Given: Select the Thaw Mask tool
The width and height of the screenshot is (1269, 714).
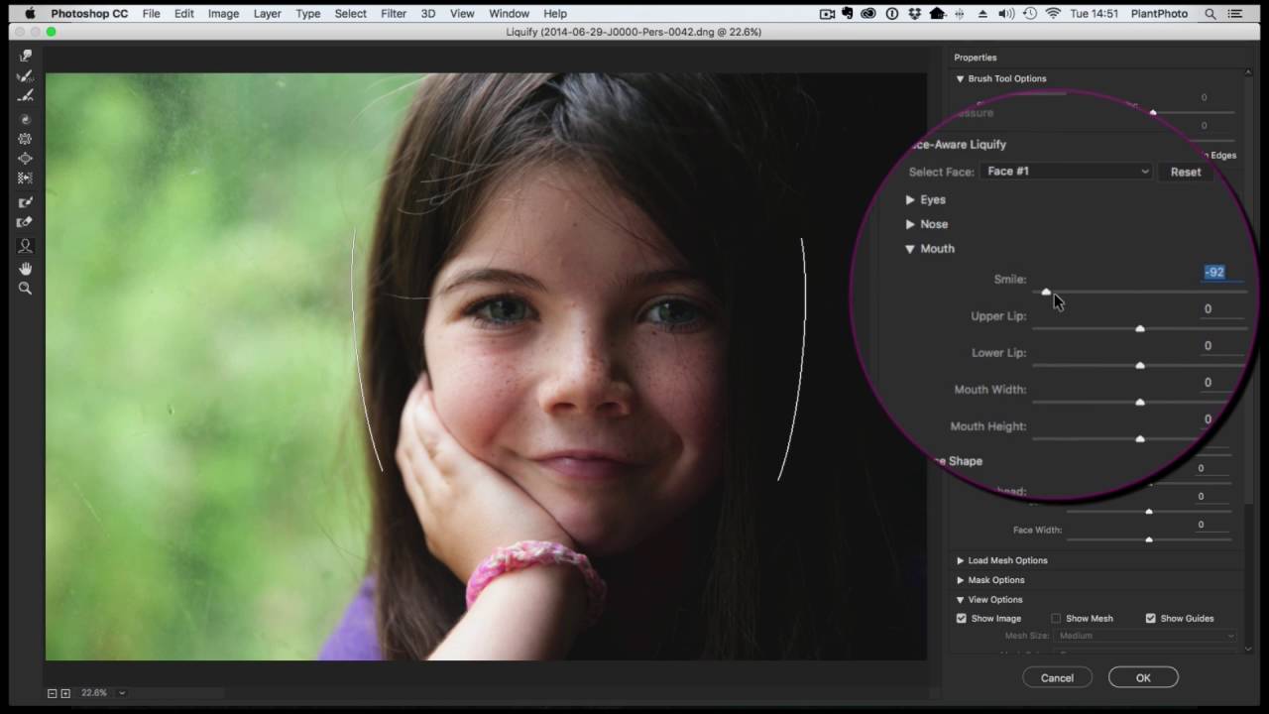Looking at the screenshot, I should [26, 222].
